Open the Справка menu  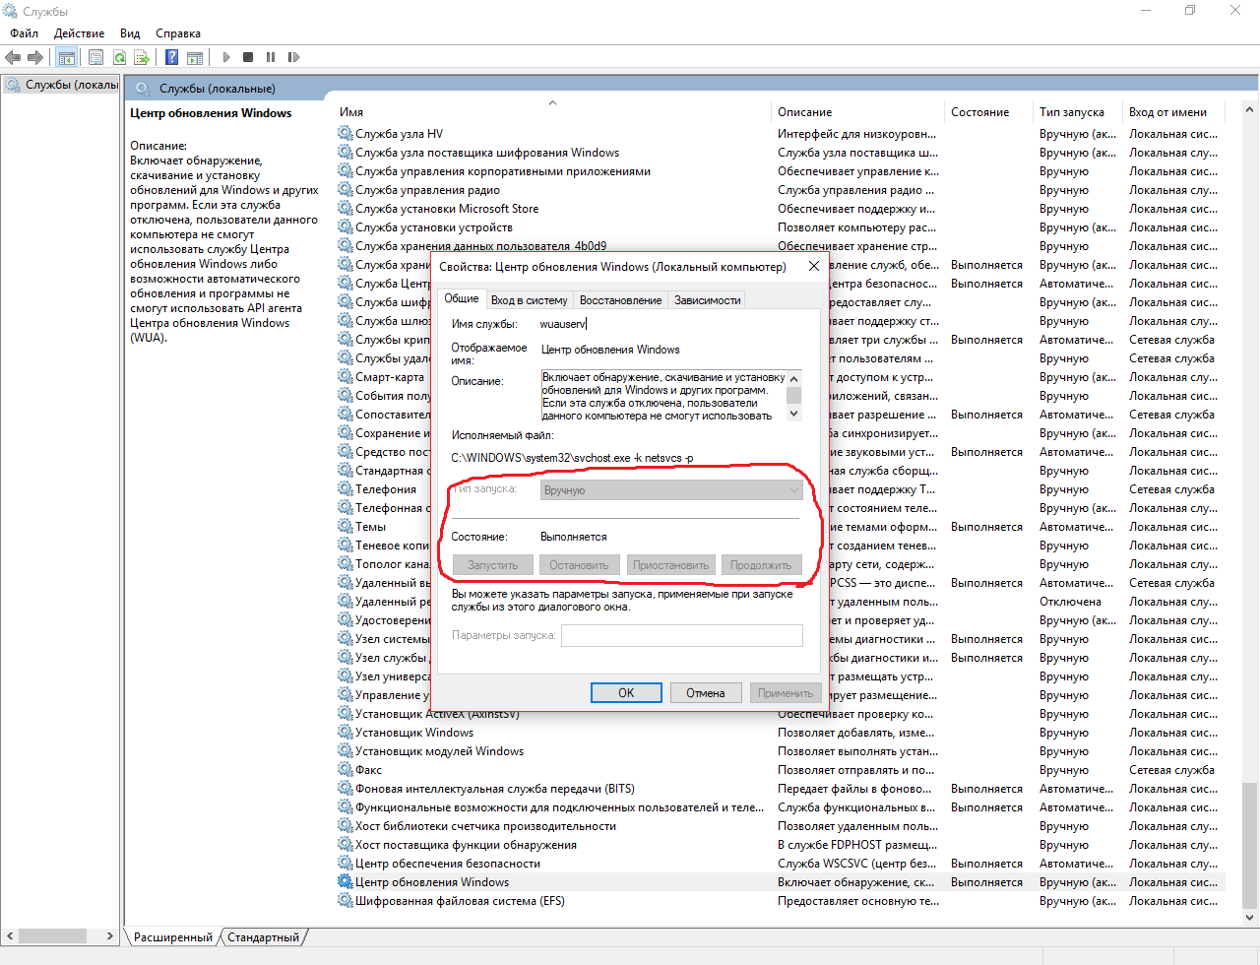tap(178, 33)
